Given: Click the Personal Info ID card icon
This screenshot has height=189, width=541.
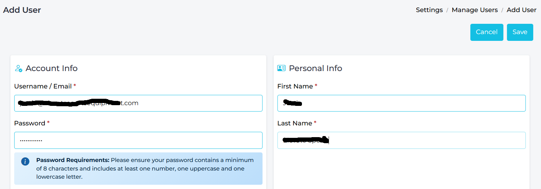Looking at the screenshot, I should click(x=281, y=68).
